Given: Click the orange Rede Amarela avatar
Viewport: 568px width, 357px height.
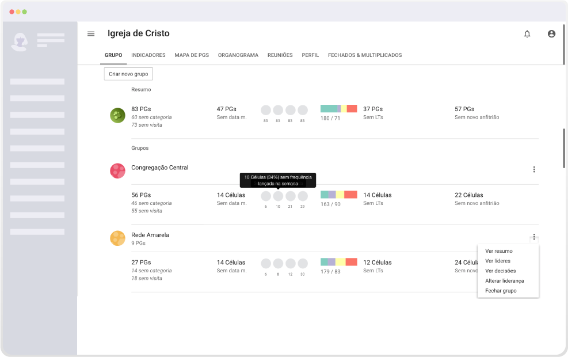Looking at the screenshot, I should click(118, 238).
